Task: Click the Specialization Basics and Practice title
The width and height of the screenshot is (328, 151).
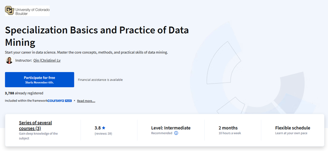Action: [97, 36]
